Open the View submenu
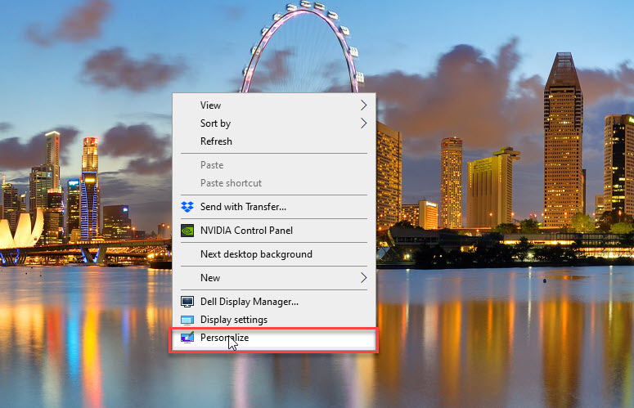The height and width of the screenshot is (408, 634). [274, 105]
